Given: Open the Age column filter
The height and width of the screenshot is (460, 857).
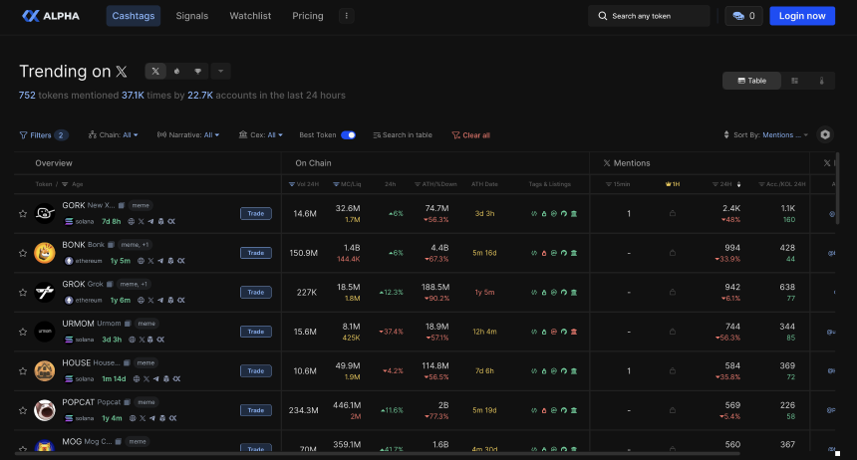Looking at the screenshot, I should [x=65, y=184].
